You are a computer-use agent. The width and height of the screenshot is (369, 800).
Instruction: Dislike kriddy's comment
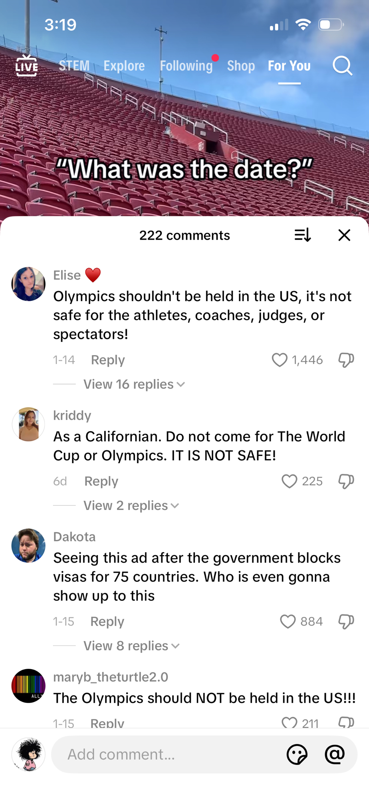346,481
